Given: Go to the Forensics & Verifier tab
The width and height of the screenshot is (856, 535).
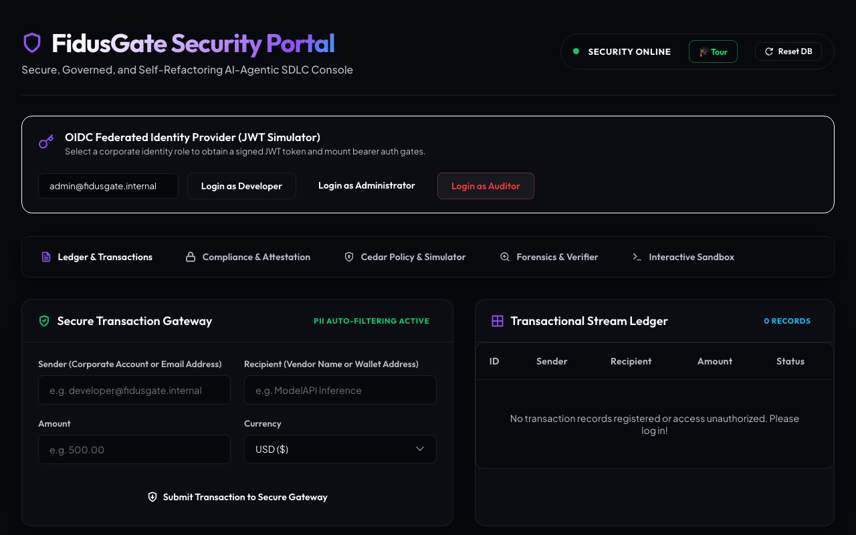Looking at the screenshot, I should (549, 257).
